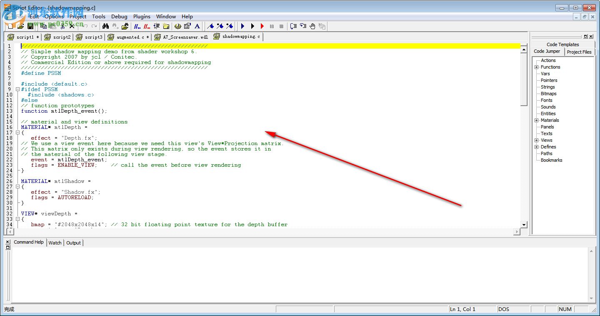Click the red Debug run arrow icon
This screenshot has height=316, width=600.
[262, 26]
